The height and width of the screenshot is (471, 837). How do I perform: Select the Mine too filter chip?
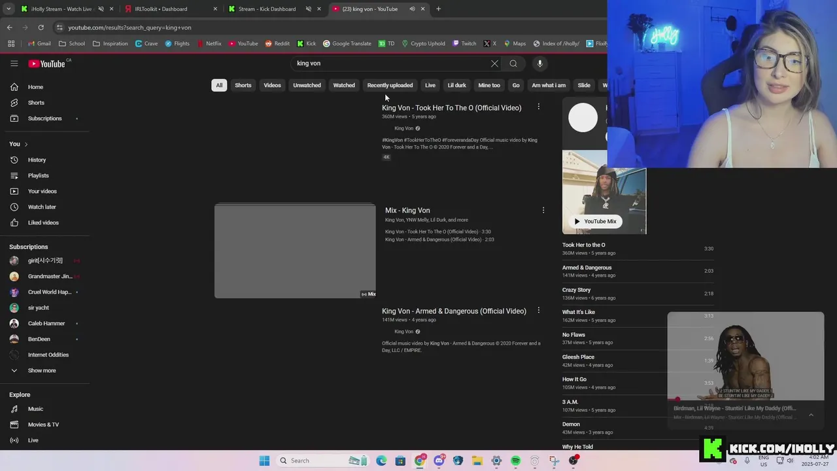489,85
